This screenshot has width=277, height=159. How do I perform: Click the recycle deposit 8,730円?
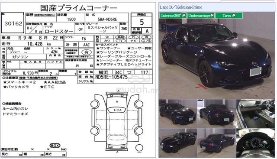[x=30, y=73]
